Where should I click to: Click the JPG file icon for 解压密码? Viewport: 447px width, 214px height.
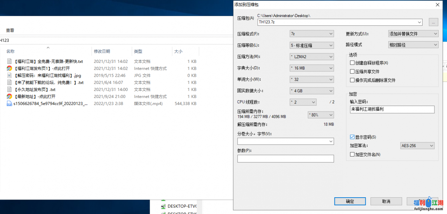coord(9,76)
